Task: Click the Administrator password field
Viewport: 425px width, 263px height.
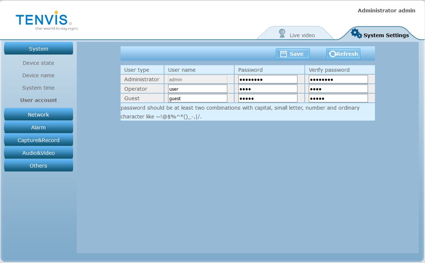Action: [x=267, y=79]
